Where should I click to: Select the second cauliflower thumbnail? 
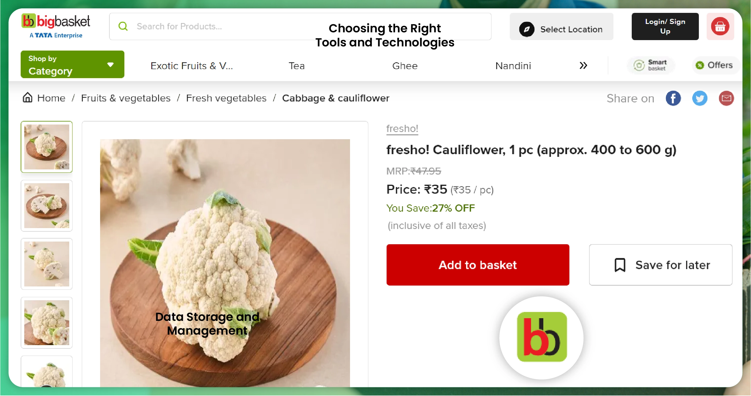point(46,206)
